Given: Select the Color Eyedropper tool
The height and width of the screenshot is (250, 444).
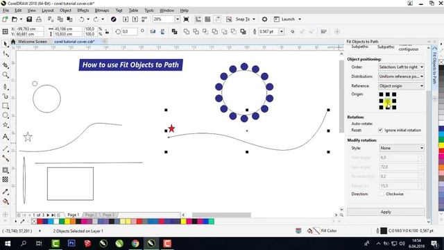Looking at the screenshot, I should pyautogui.click(x=5, y=192).
